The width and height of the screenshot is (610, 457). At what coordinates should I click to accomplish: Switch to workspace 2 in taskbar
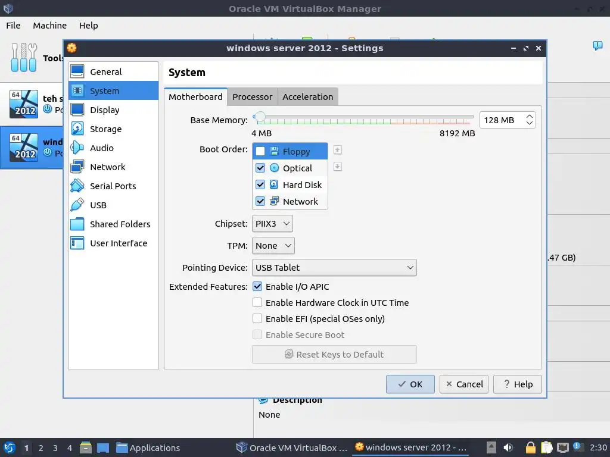pos(41,447)
